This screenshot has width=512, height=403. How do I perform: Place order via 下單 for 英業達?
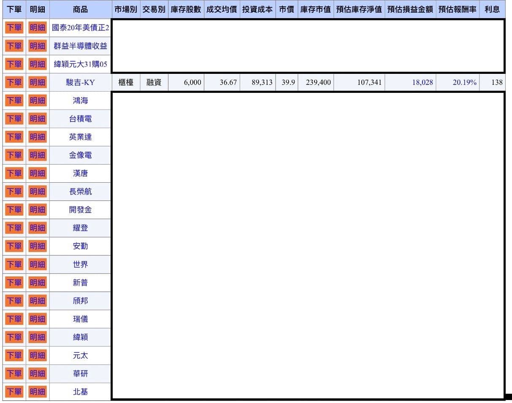[14, 137]
